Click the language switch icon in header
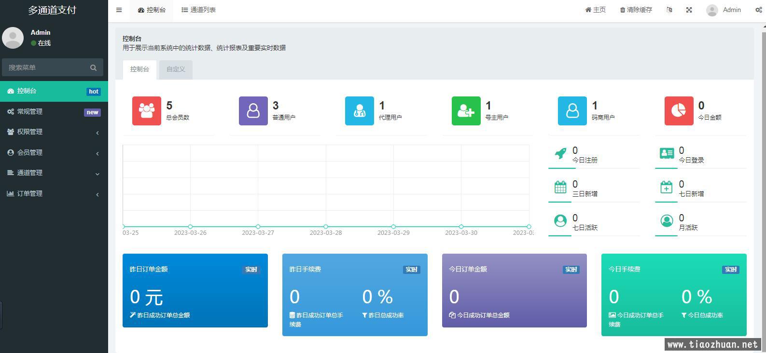 pos(669,10)
